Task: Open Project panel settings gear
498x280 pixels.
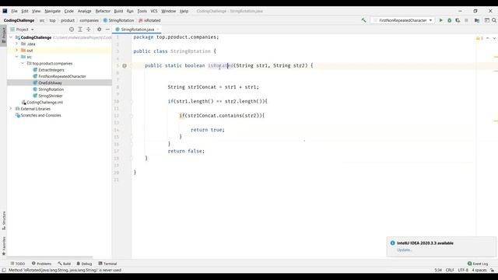Action: (99, 30)
